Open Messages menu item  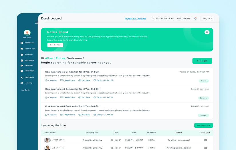29,65
